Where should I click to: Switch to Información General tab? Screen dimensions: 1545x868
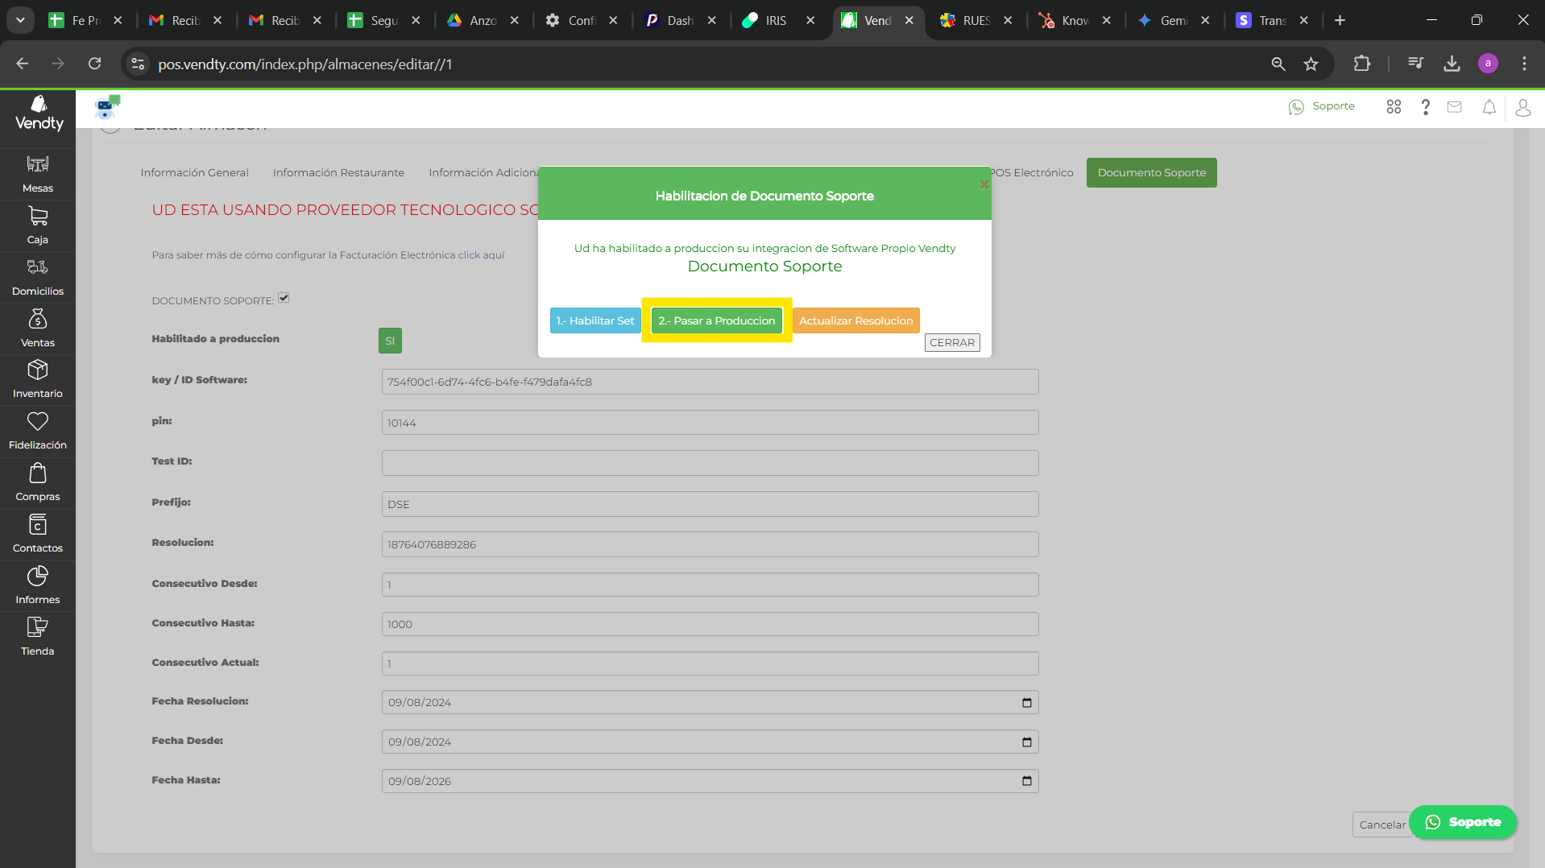tap(194, 172)
